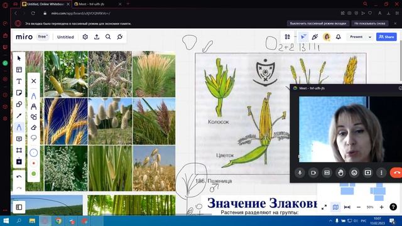
Task: Open more options in Meet window
Action: pos(381,173)
